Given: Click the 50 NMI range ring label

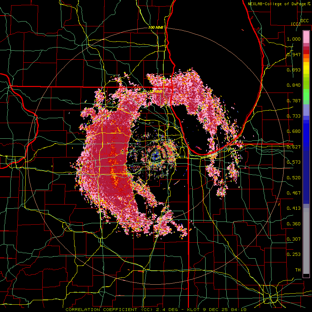Looking at the screenshot, I should (x=156, y=92).
